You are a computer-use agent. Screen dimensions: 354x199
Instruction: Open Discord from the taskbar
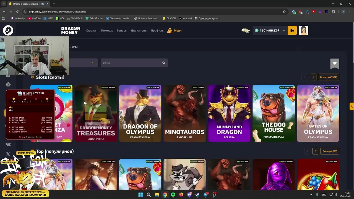tap(189, 195)
